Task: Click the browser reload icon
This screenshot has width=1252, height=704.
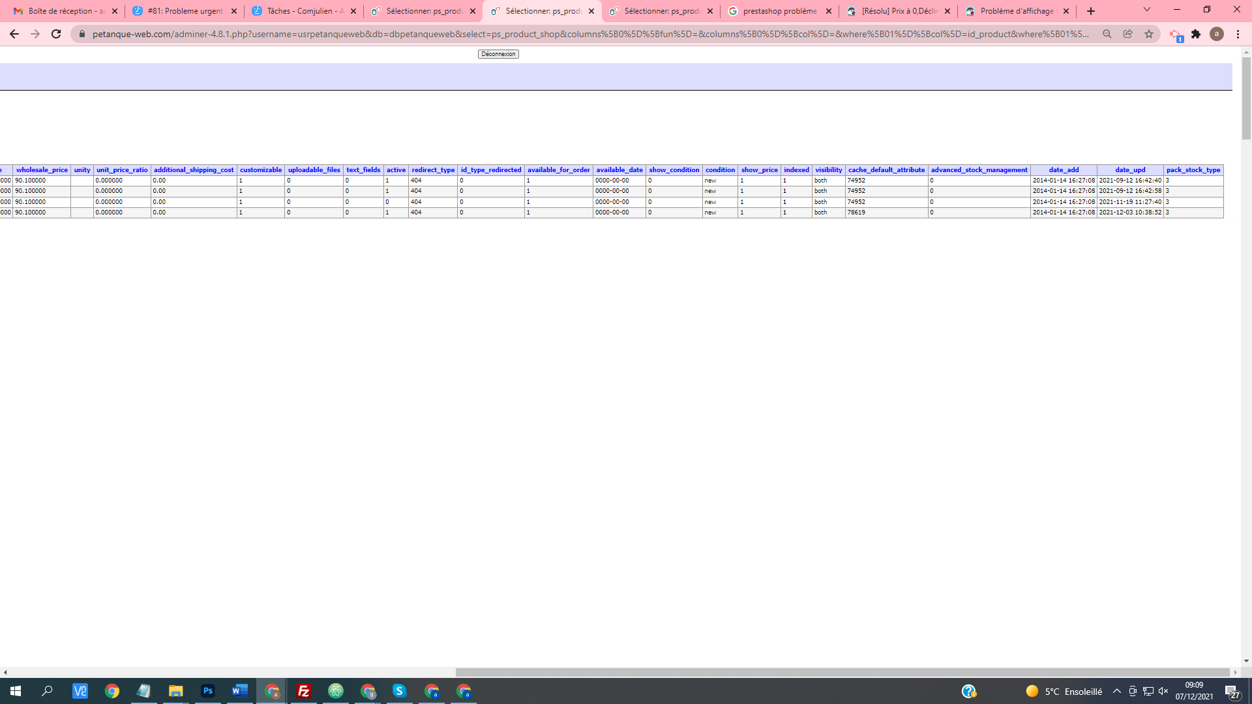Action: coord(56,34)
